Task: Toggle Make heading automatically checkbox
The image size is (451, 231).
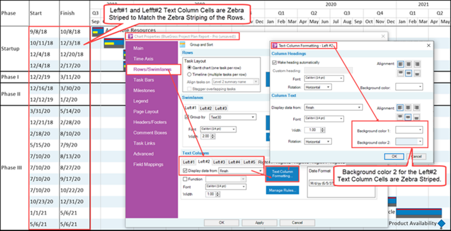Action: click(274, 63)
